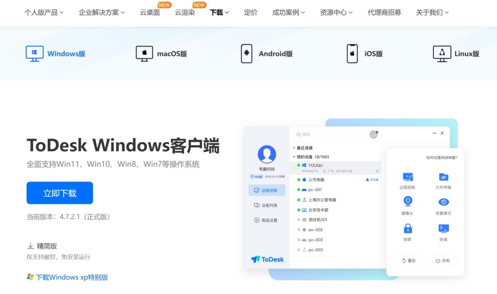The width and height of the screenshot is (497, 294).
Task: Open the 定价 menu item
Action: click(251, 13)
